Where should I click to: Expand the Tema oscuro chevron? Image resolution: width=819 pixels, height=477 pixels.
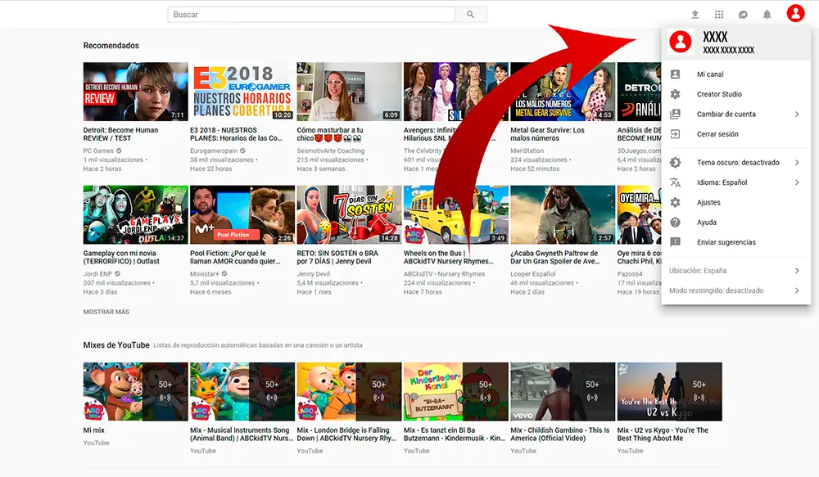(797, 162)
